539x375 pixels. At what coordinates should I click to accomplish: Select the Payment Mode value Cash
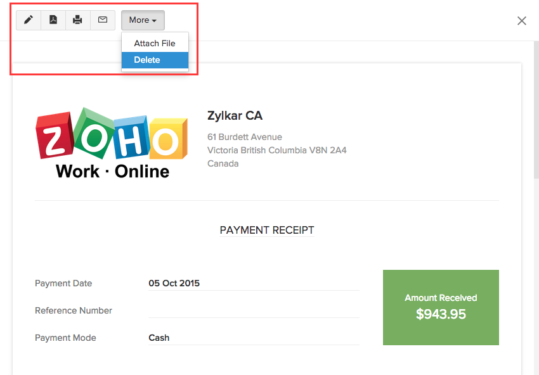159,338
